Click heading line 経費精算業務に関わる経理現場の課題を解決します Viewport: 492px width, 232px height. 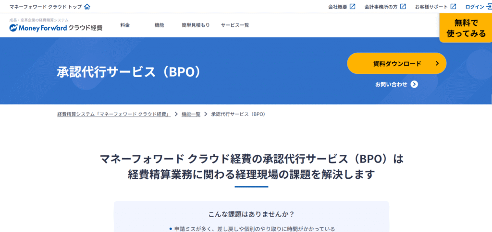coord(251,174)
